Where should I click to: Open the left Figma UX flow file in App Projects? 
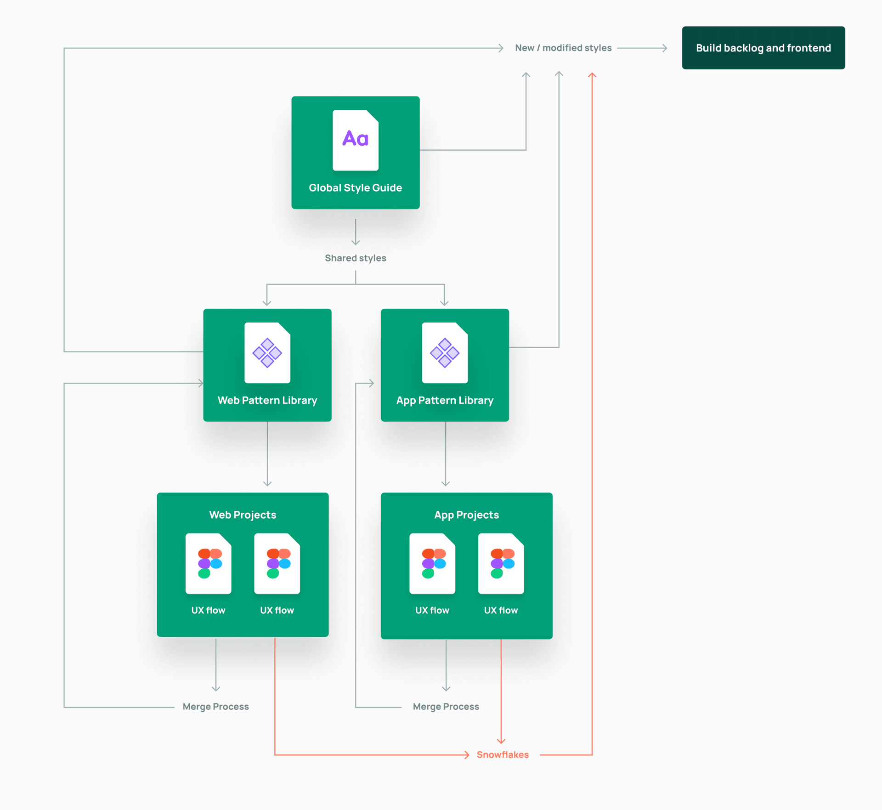tap(432, 564)
